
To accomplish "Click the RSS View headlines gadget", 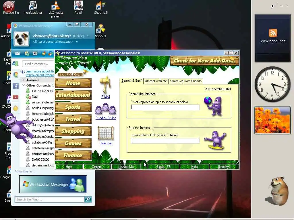I will click(273, 38).
